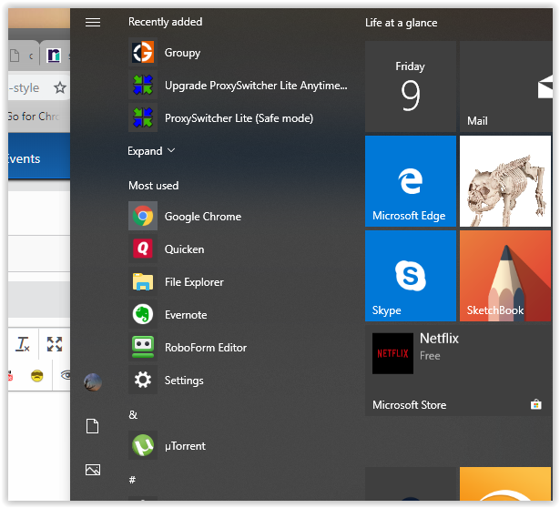
Task: Open the Skype tile
Action: (411, 276)
